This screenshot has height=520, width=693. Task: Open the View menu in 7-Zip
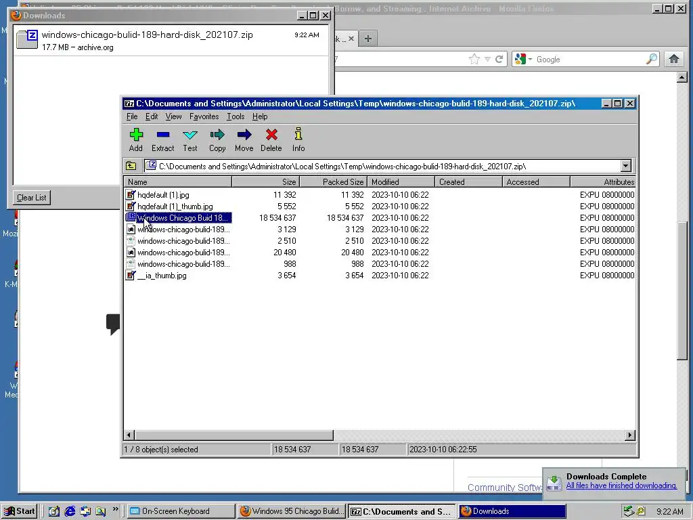coord(173,116)
